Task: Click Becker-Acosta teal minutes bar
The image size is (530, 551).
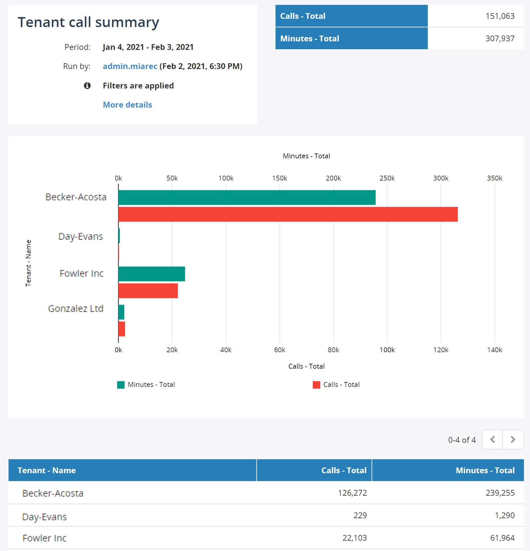Action: click(247, 198)
